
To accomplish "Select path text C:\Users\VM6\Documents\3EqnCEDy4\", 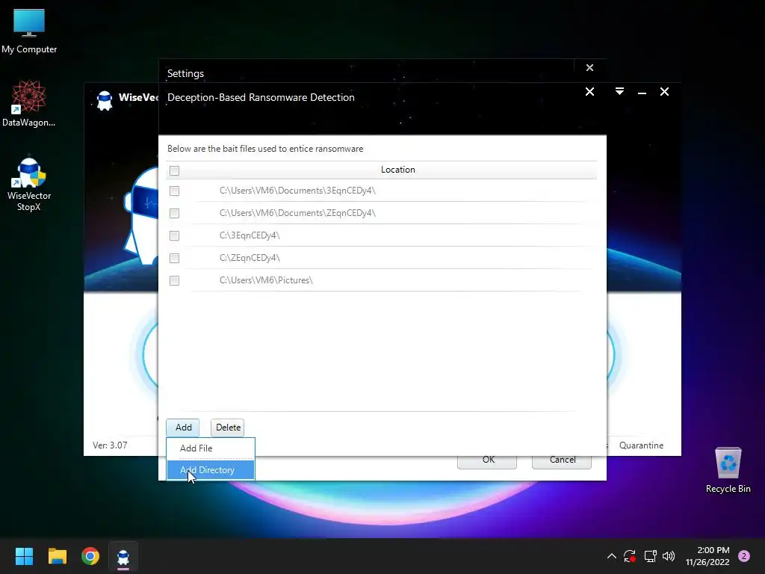I will click(x=297, y=191).
